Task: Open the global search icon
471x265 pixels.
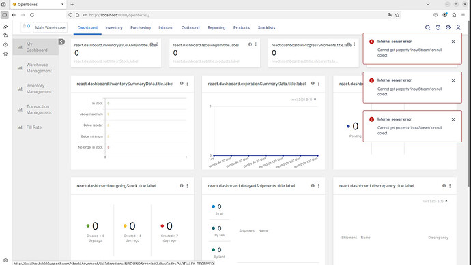Action: [427, 27]
